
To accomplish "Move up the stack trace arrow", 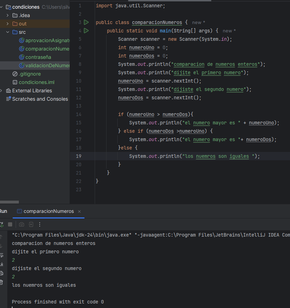I will pyautogui.click(x=1, y=237).
